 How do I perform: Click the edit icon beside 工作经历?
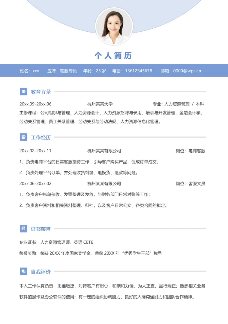tap(23, 137)
